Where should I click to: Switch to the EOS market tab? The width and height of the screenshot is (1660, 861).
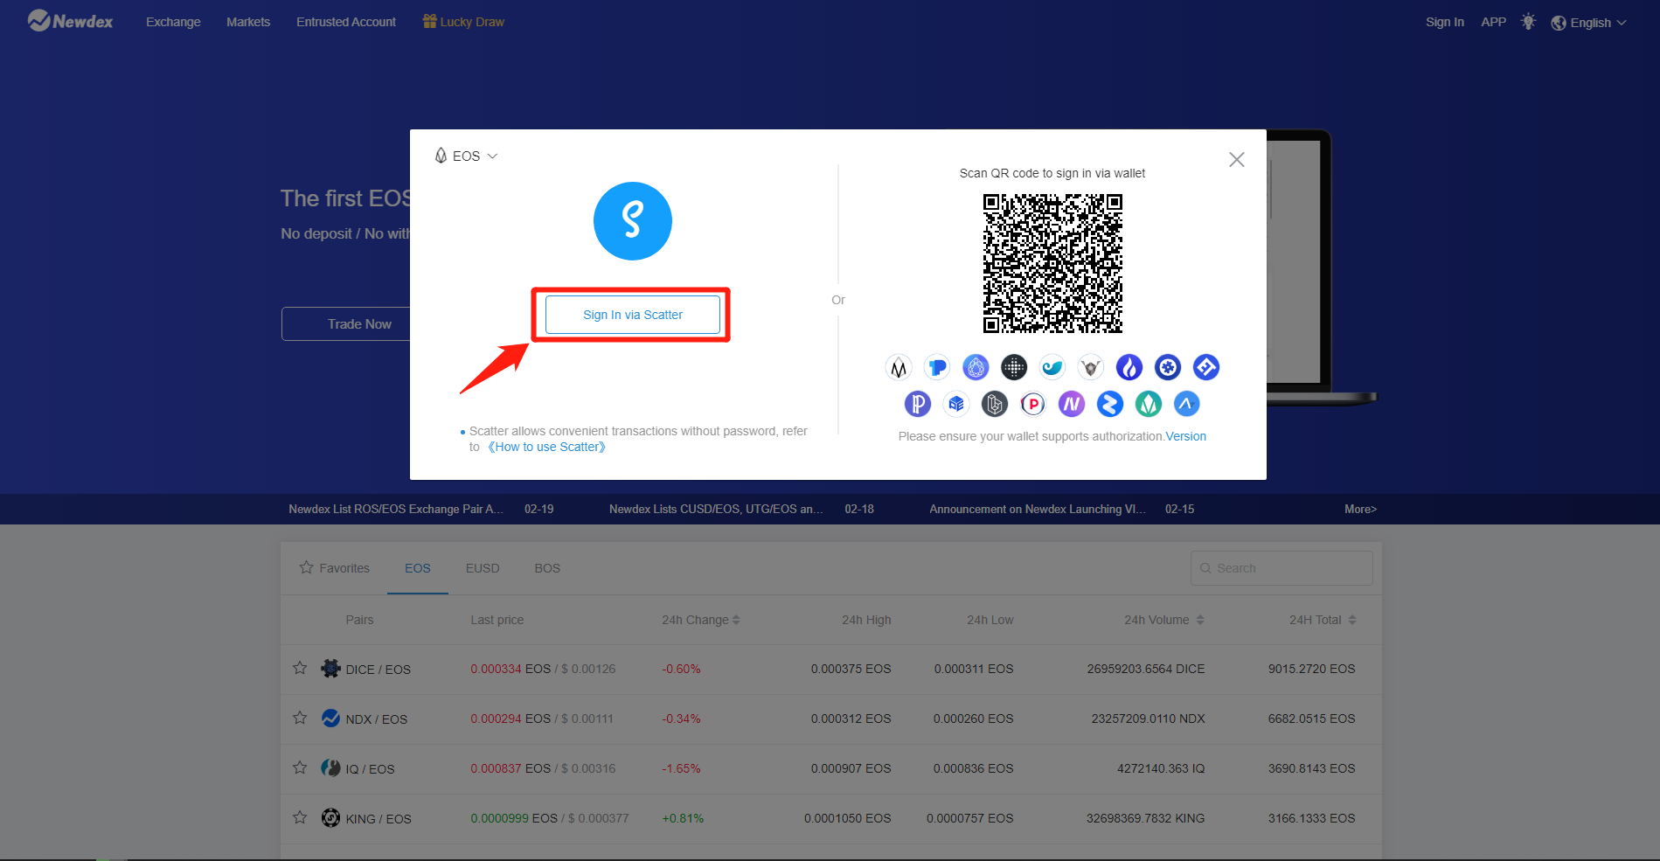tap(418, 568)
